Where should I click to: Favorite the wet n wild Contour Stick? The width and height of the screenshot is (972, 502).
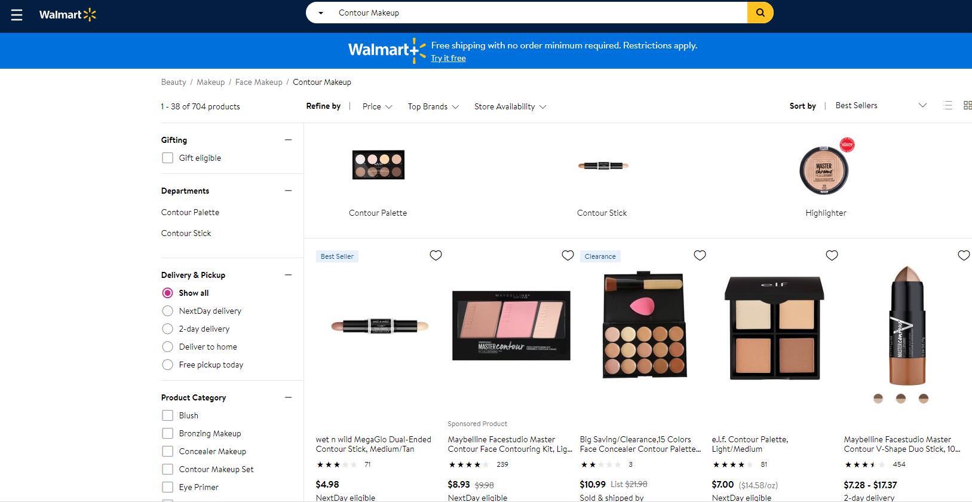coord(436,256)
